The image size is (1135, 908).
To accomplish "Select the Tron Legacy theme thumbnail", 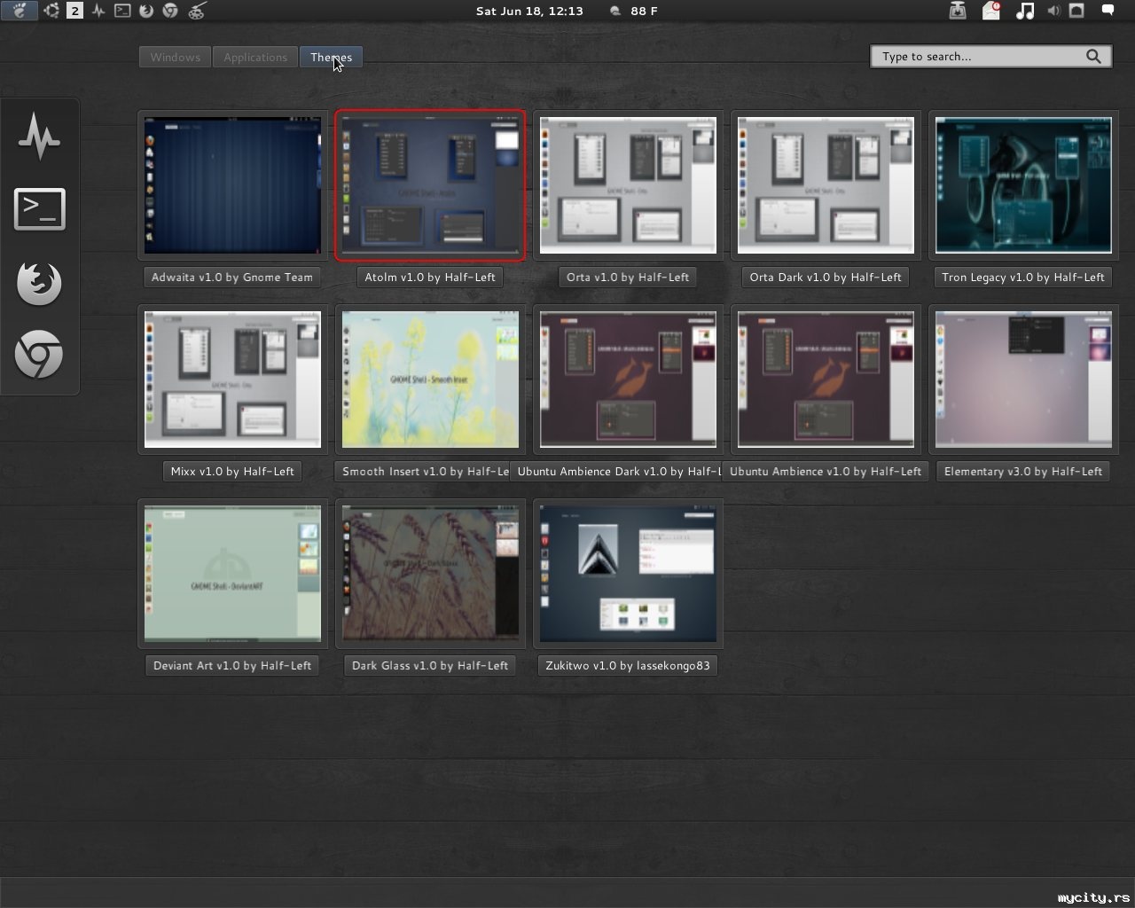I will pos(1023,184).
